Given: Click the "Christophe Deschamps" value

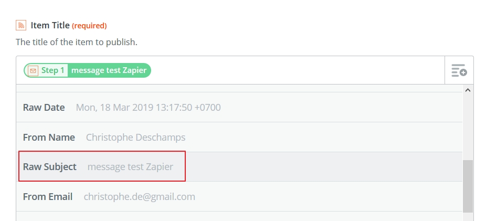Looking at the screenshot, I should coord(135,138).
